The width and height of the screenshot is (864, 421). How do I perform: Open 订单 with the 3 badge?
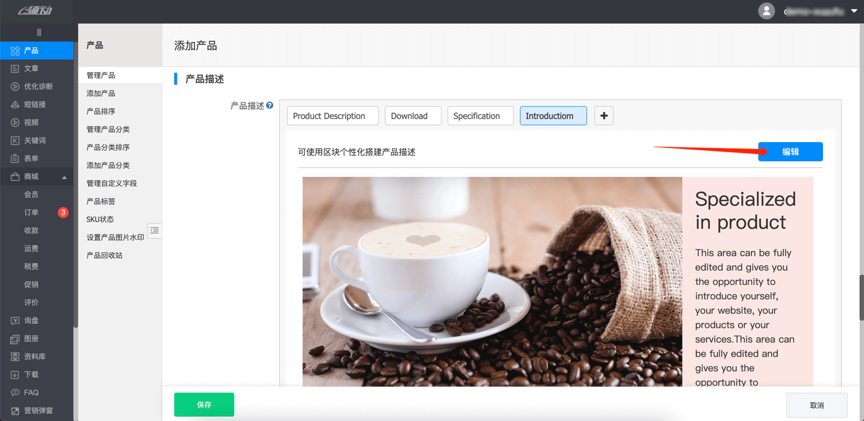point(32,213)
